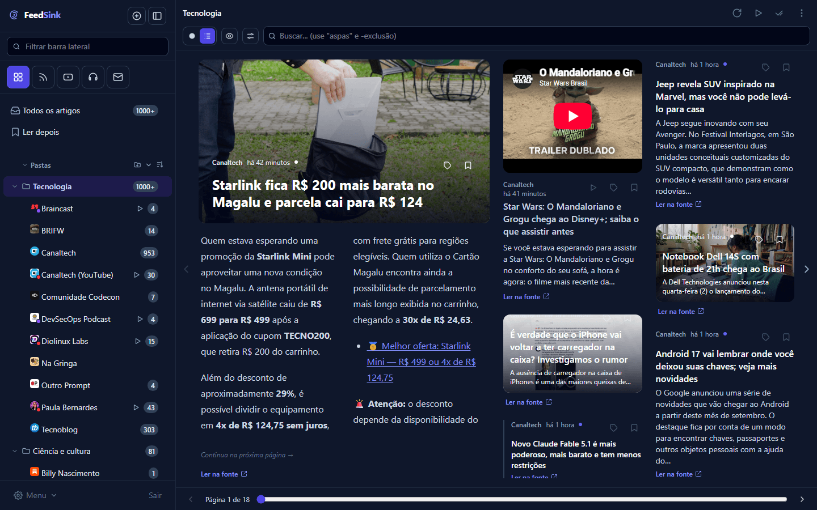Select the RSS feeds tab
Viewport: 817px width, 510px height.
(43, 77)
